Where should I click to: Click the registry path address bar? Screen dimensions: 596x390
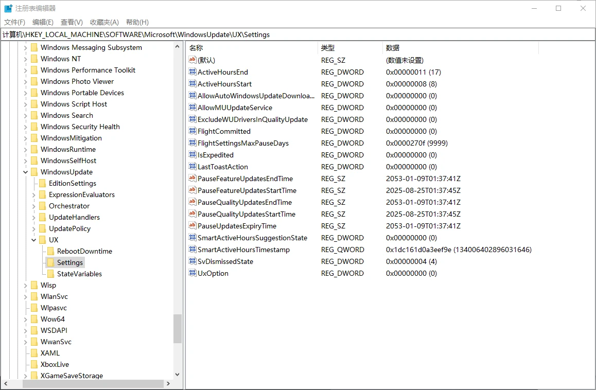(x=297, y=34)
